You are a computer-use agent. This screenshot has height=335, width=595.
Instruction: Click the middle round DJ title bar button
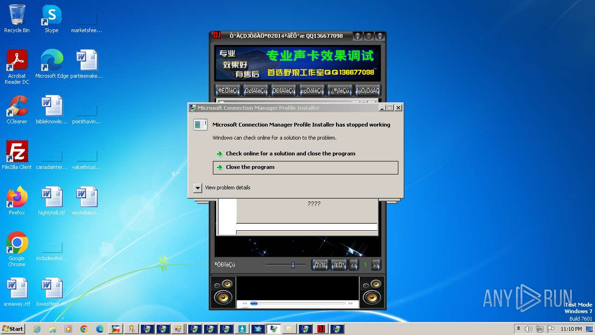[x=369, y=36]
